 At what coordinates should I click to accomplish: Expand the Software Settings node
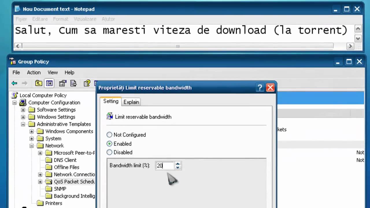[x=23, y=110]
